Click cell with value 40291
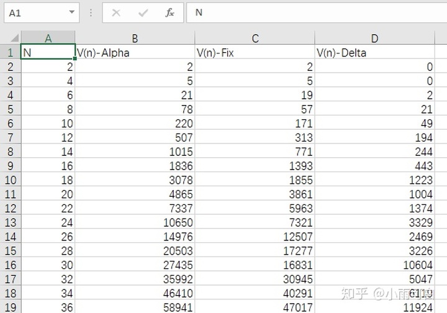The height and width of the screenshot is (313, 447). (x=255, y=293)
